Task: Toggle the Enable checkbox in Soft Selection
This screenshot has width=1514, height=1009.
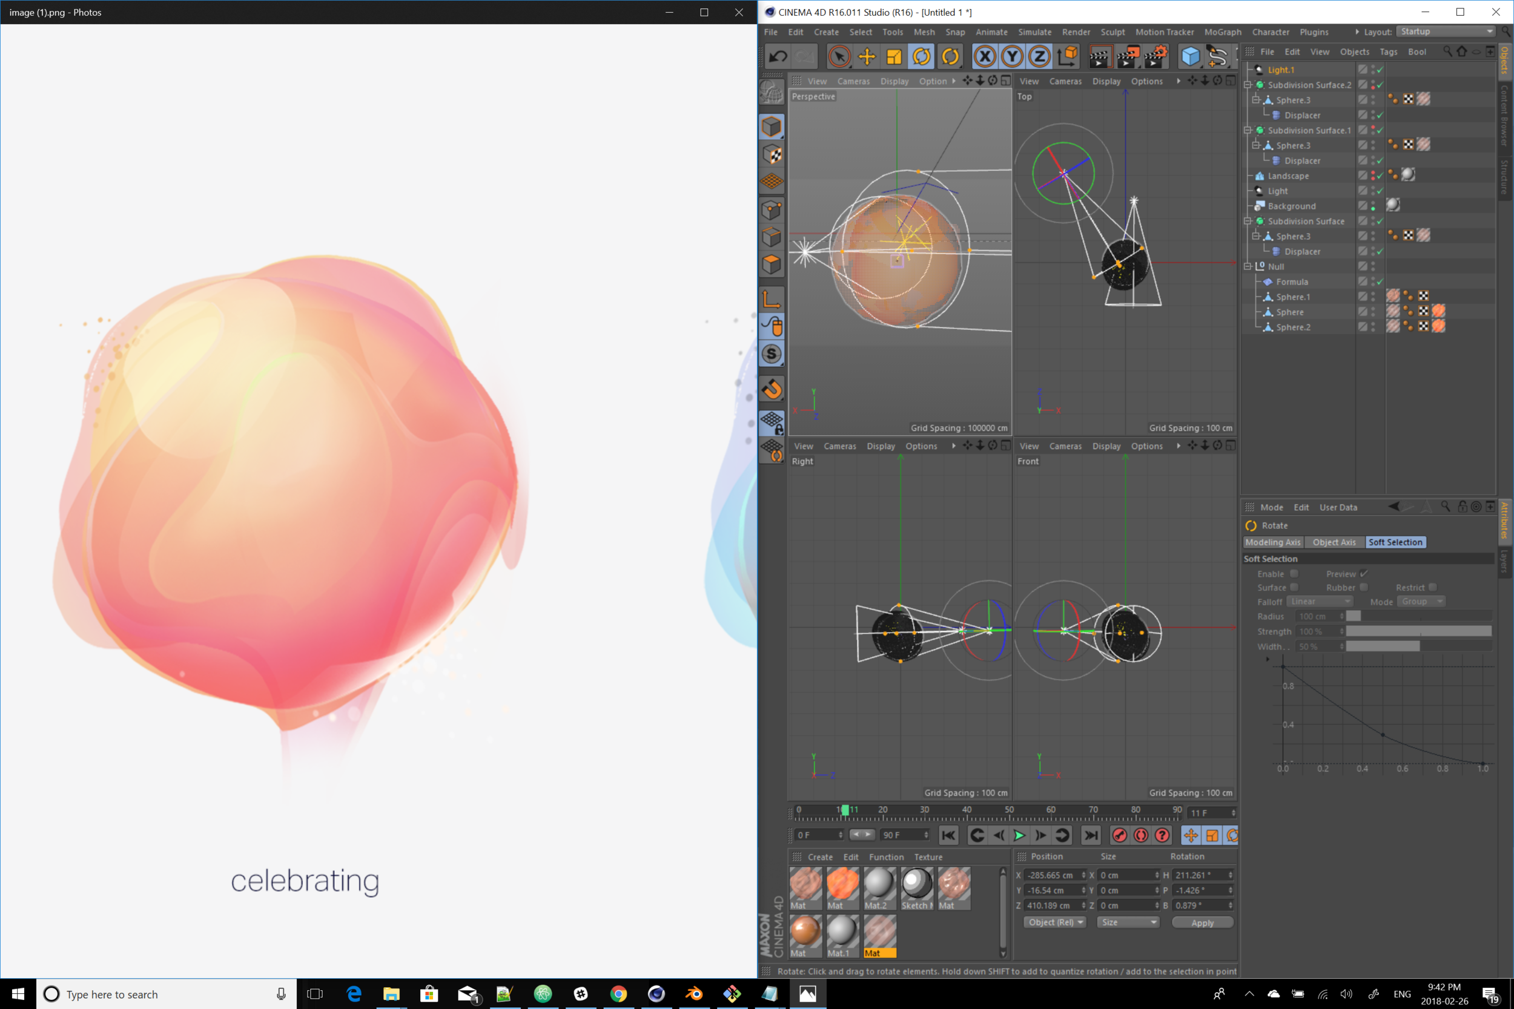Action: tap(1294, 573)
